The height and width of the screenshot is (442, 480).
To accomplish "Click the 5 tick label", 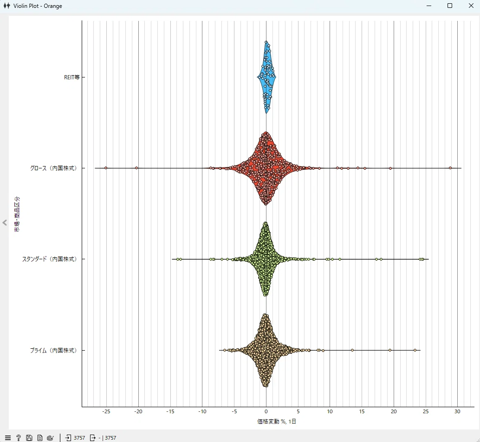I will click(298, 411).
